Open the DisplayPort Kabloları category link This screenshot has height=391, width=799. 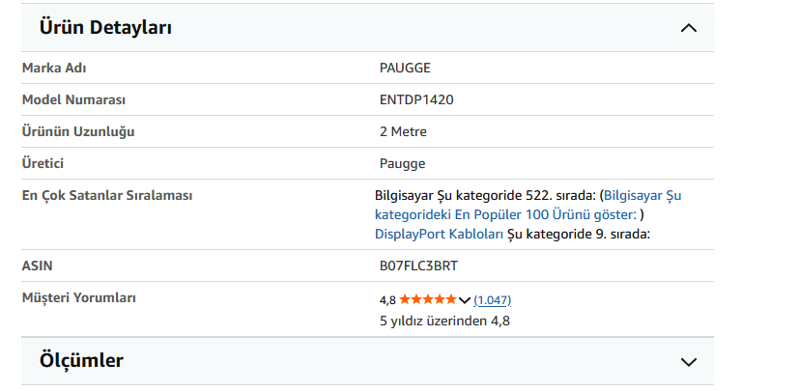click(439, 235)
